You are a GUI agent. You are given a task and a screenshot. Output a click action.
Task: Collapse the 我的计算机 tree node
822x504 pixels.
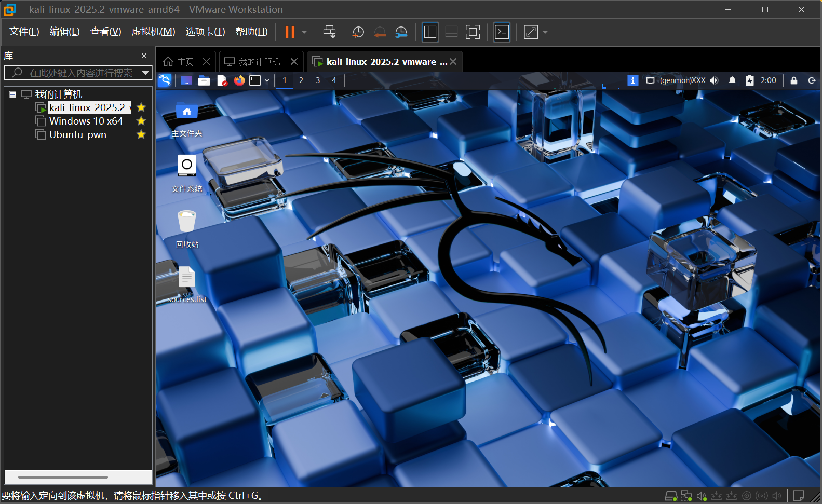(x=12, y=94)
